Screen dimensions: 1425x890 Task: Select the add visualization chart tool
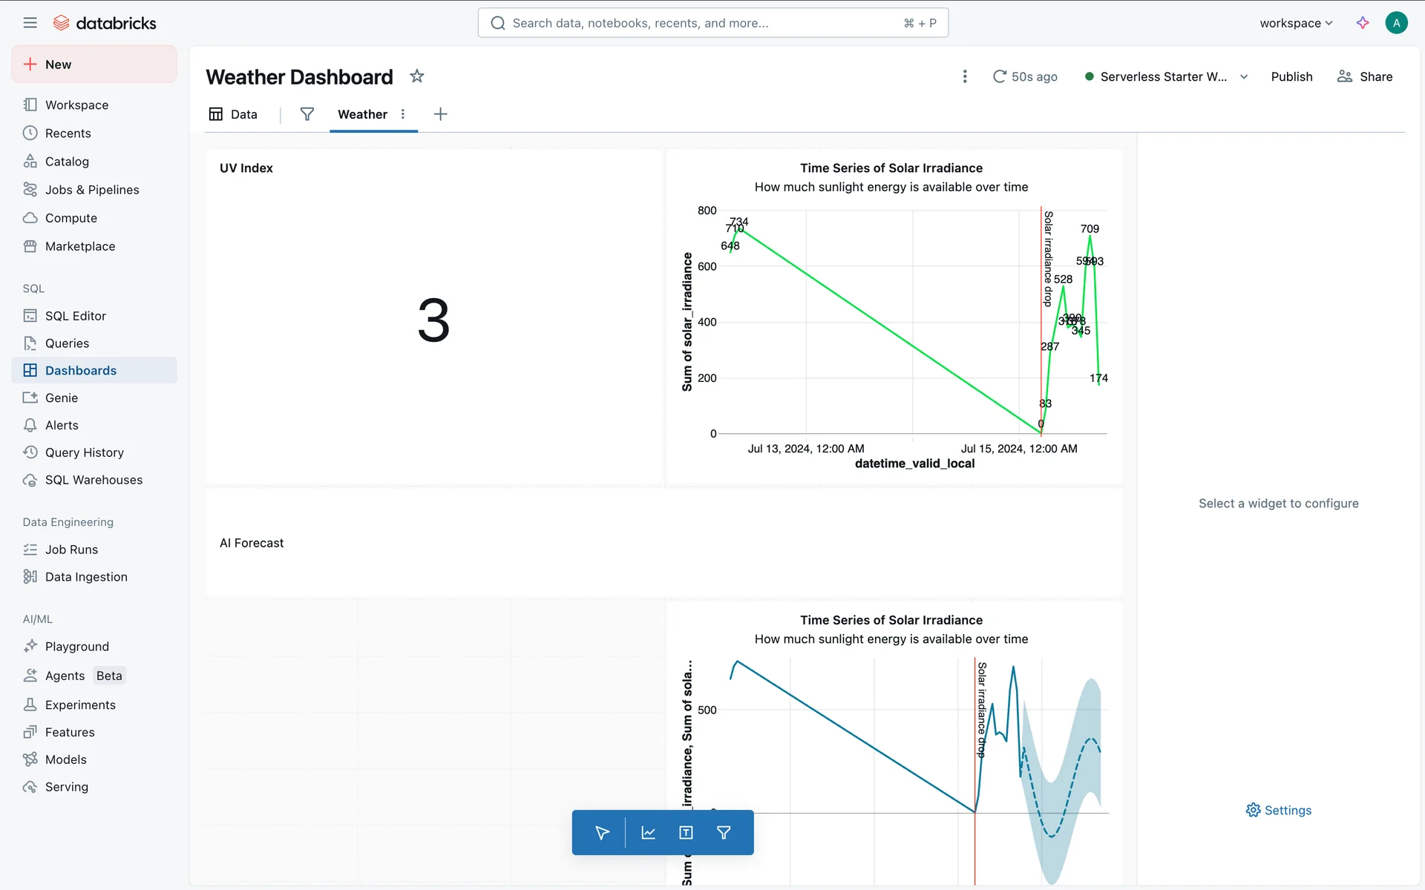648,833
